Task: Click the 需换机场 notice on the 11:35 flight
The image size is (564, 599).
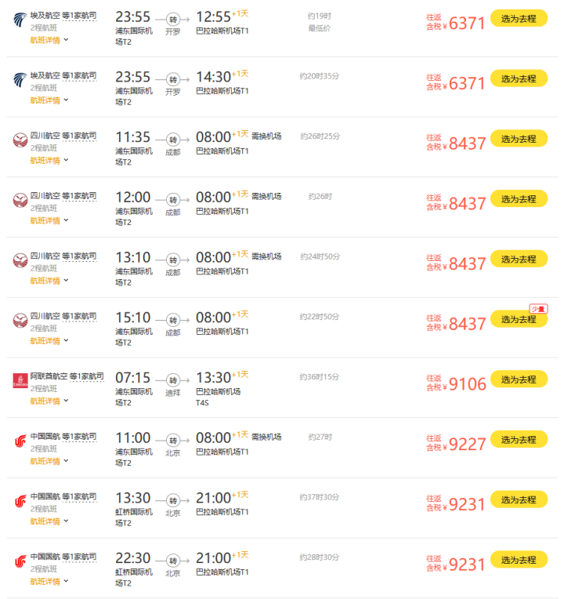Action: coord(266,136)
